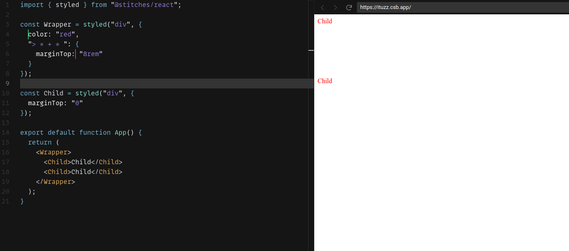569x251 pixels.
Task: Click the browser back navigation arrow
Action: 323,7
